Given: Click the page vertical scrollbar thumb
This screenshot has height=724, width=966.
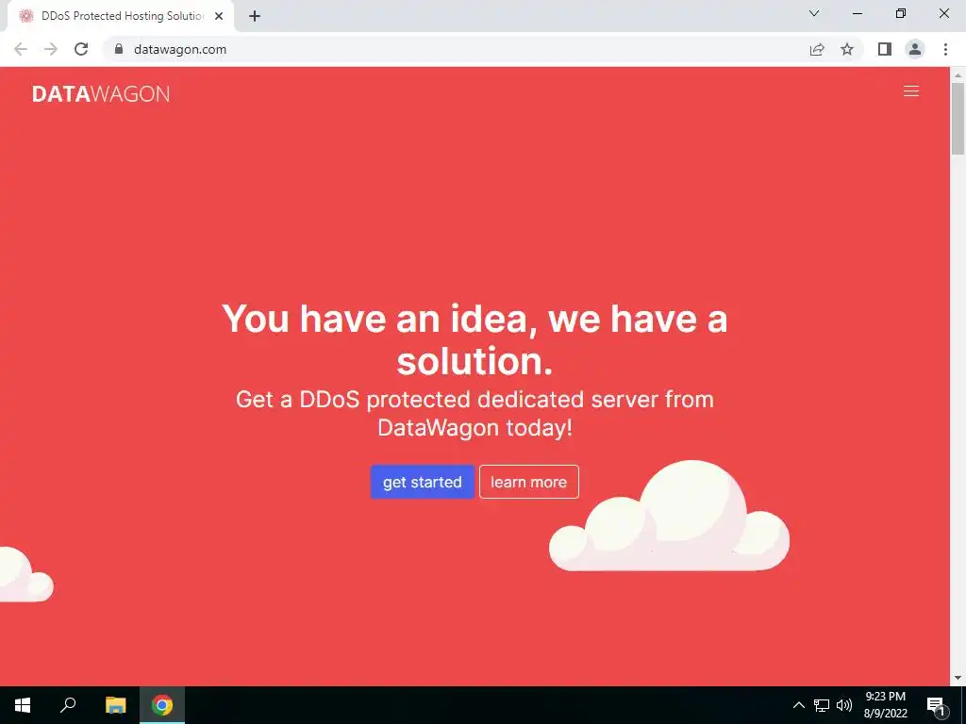Looking at the screenshot, I should 958,119.
